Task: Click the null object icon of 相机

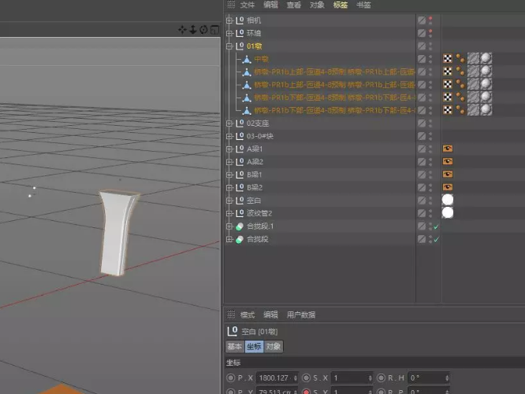Action: click(x=240, y=20)
